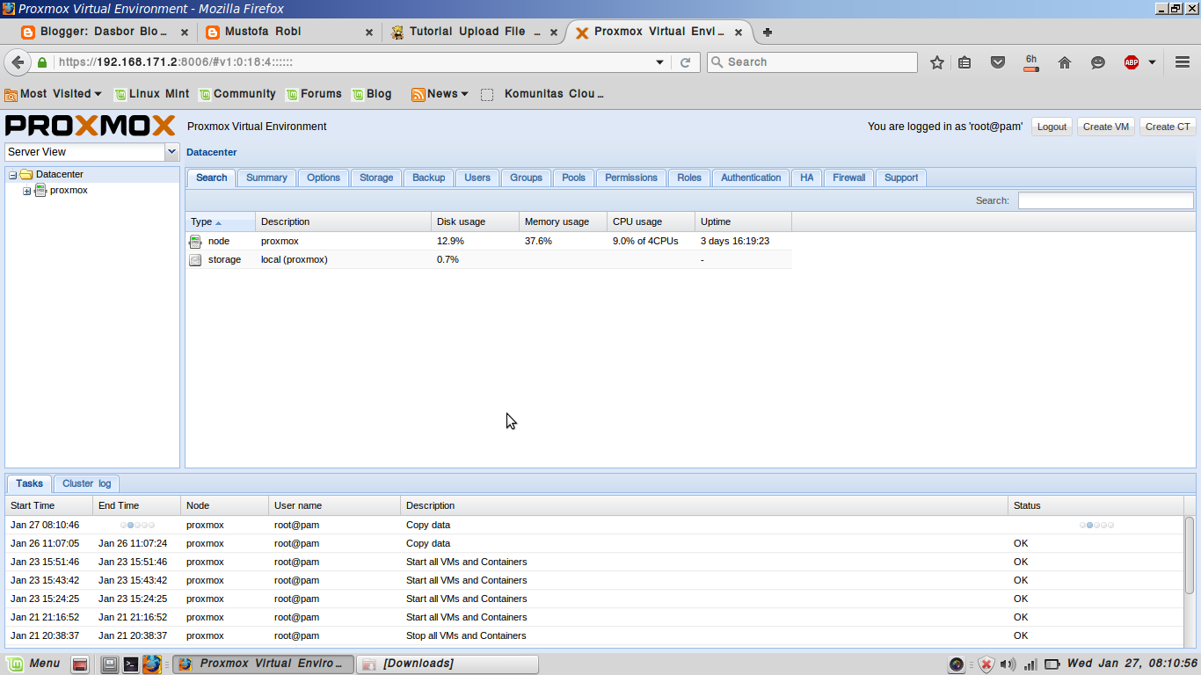Click the node icon in the proxmox row
The image size is (1201, 675).
(195, 241)
